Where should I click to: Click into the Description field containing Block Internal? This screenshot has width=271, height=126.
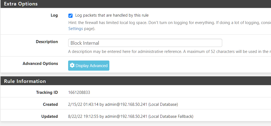point(145,43)
